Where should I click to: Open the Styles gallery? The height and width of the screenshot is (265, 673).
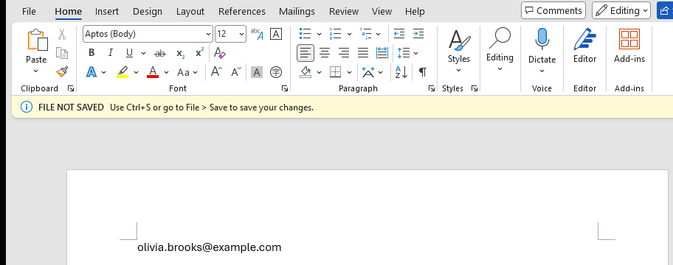pos(459,51)
